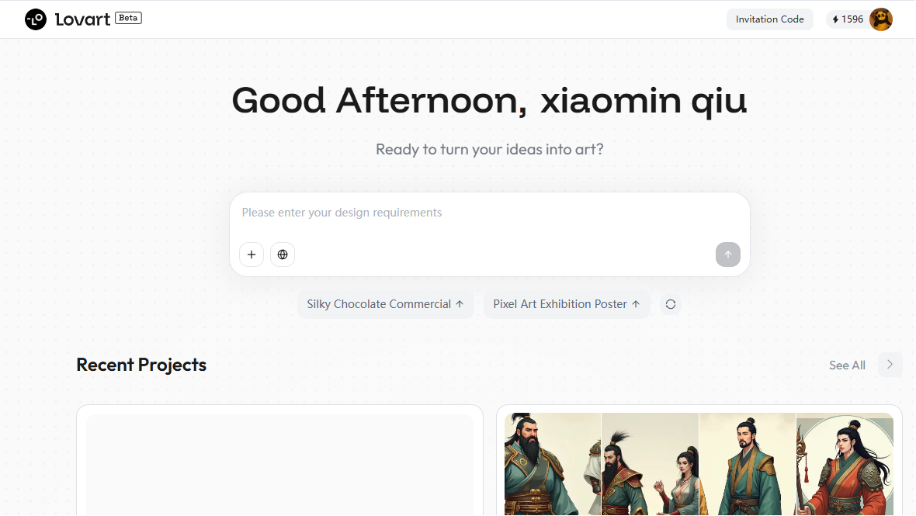Select Pixel Art Exhibition Poster suggestion

tap(567, 304)
